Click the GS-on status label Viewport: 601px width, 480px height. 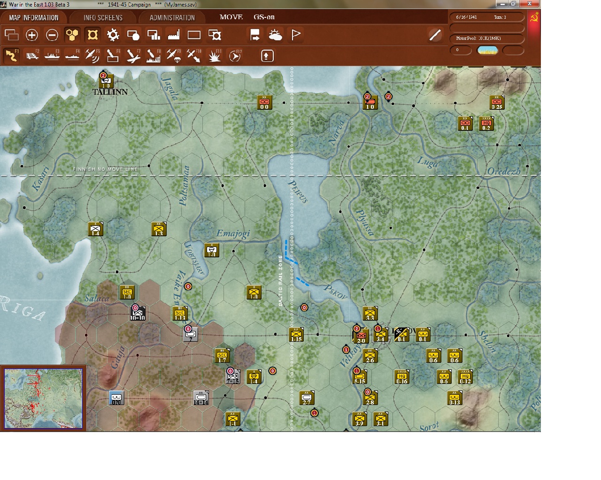pos(264,17)
